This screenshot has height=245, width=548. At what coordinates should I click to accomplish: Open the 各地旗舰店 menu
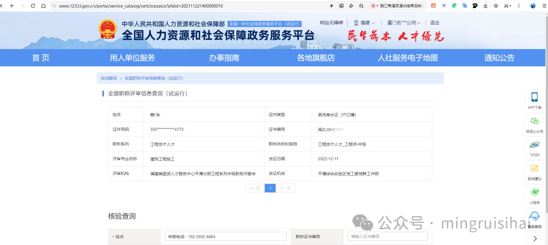[x=316, y=58]
